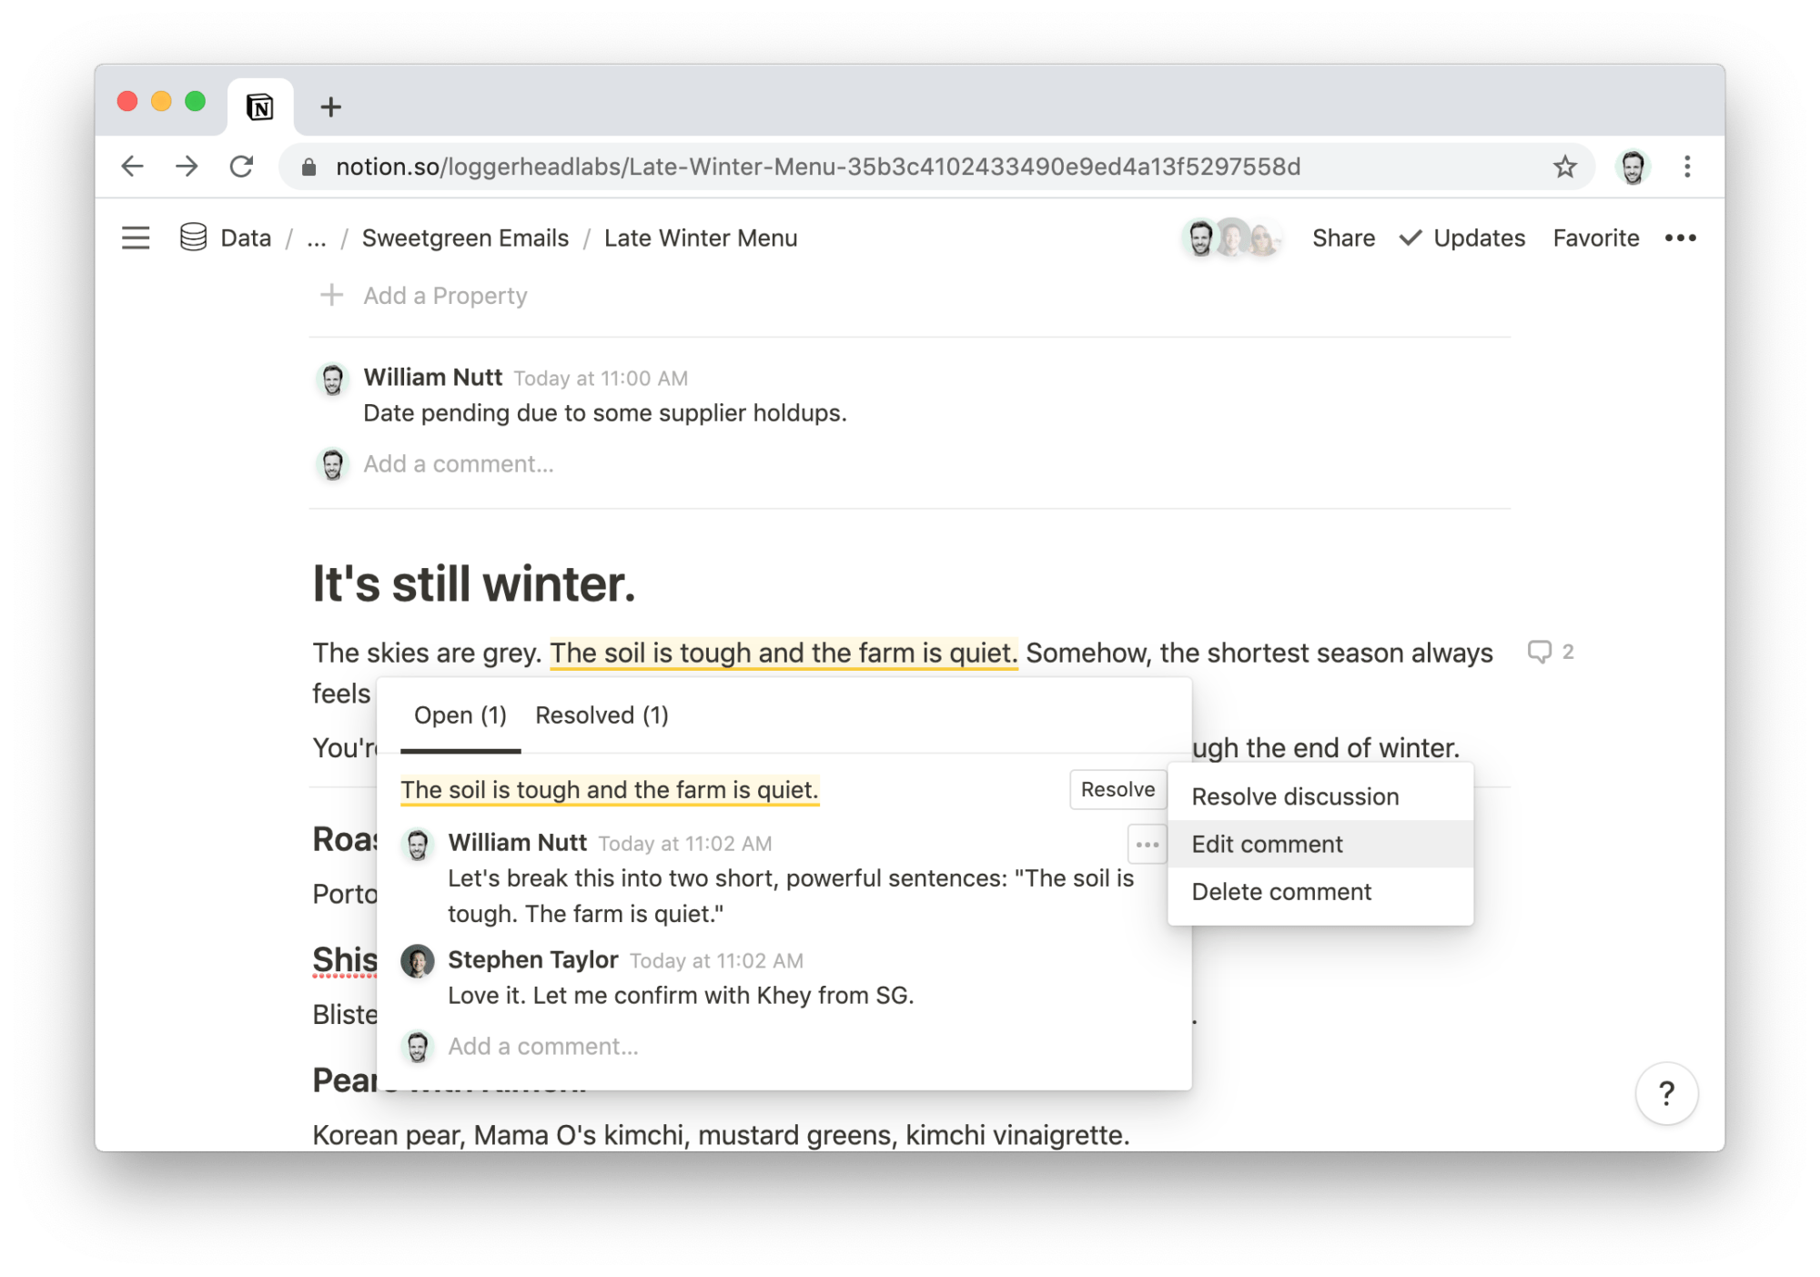This screenshot has width=1820, height=1277.
Task: Open the Notion sidebar hamburger menu
Action: [x=136, y=238]
